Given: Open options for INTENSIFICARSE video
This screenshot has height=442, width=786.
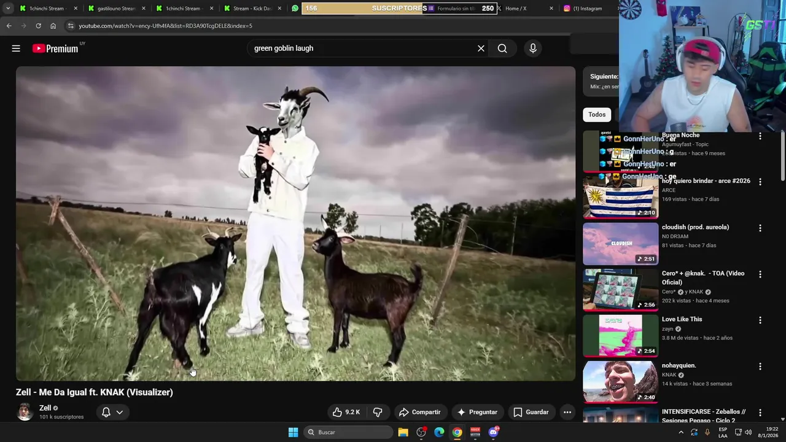Looking at the screenshot, I should [760, 413].
